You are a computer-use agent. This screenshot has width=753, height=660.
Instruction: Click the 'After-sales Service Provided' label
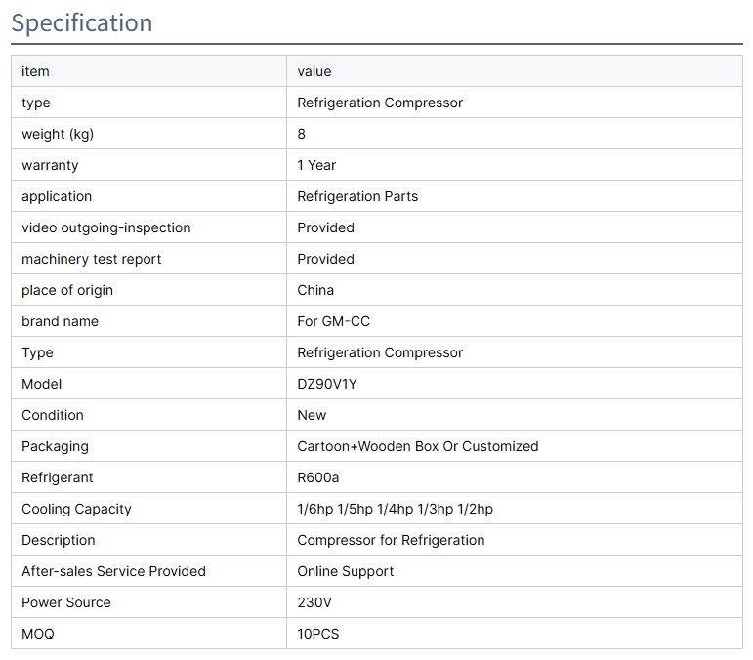[x=113, y=571]
